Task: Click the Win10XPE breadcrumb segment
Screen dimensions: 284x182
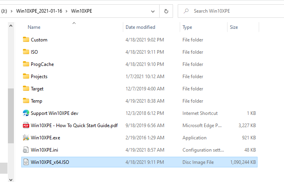Action: tap(81, 11)
